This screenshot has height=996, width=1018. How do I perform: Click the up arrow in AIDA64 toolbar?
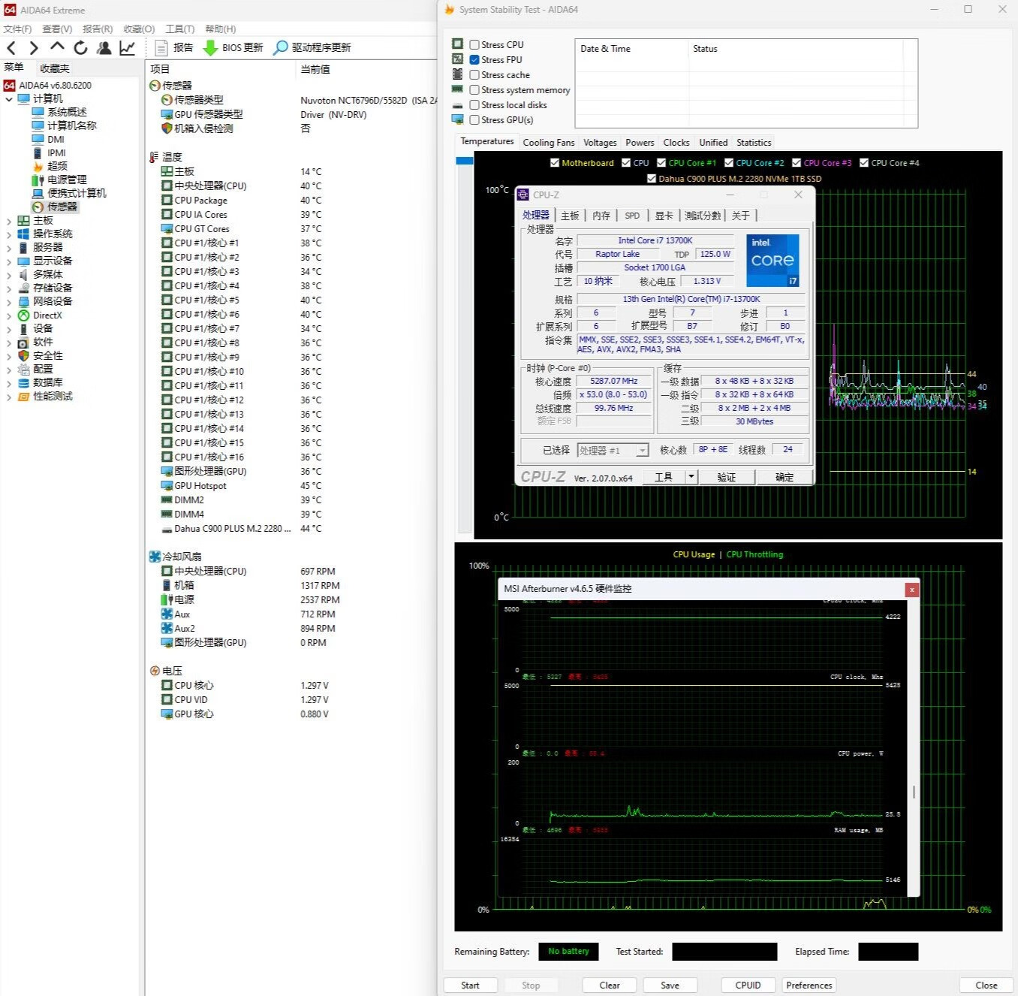57,47
